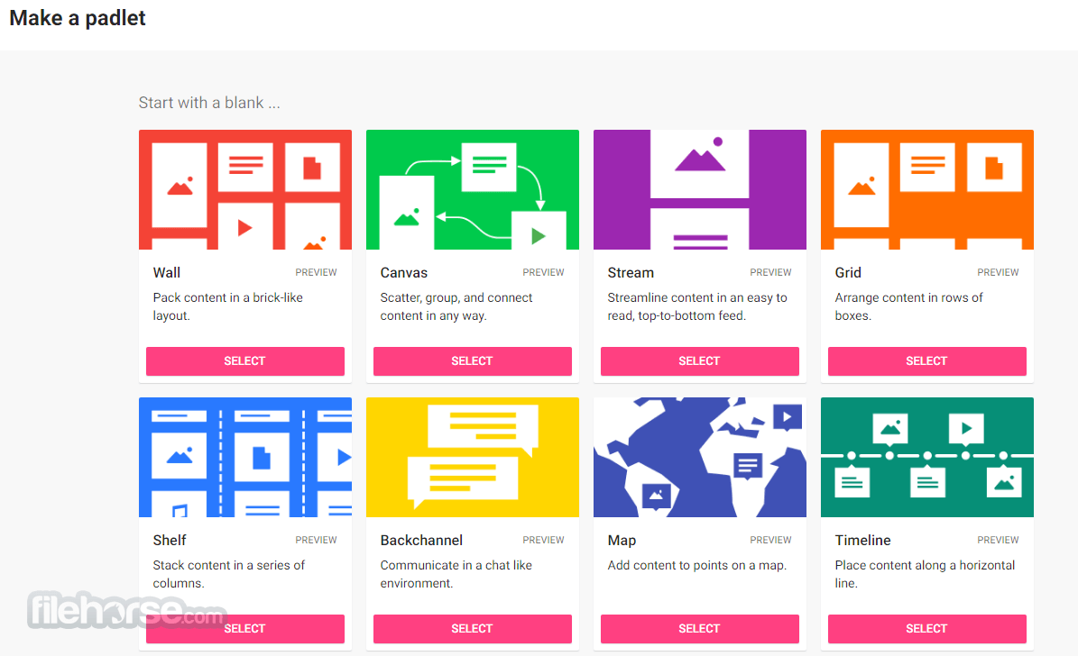This screenshot has width=1078, height=656.
Task: Click the 'Backchannel' card title
Action: click(x=421, y=540)
